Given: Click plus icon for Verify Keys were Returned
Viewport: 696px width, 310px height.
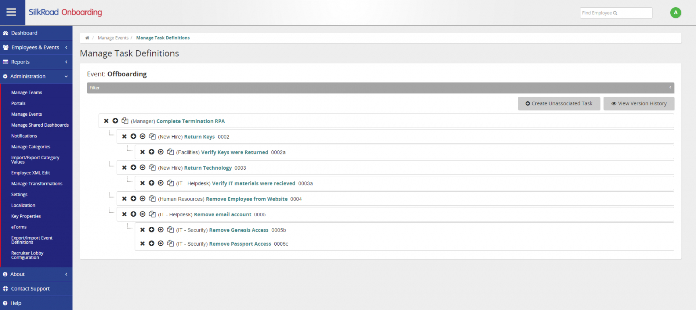Looking at the screenshot, I should coord(151,152).
